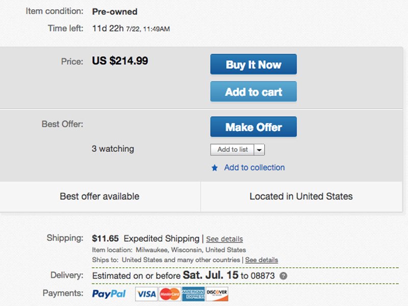Click the Discover card icon
This screenshot has width=408, height=306.
tap(217, 294)
